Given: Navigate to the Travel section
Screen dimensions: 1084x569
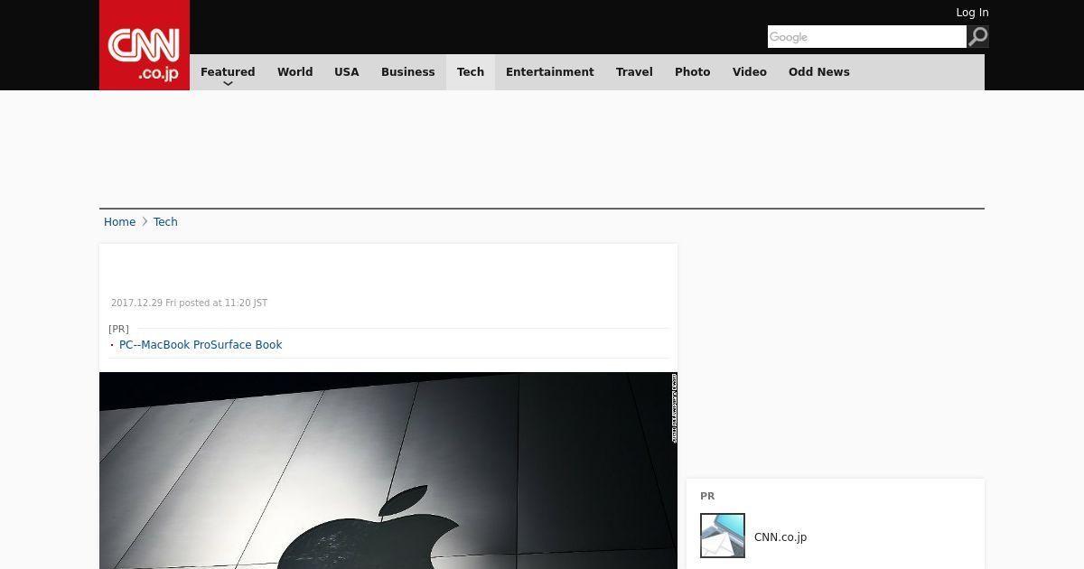Looking at the screenshot, I should (634, 72).
